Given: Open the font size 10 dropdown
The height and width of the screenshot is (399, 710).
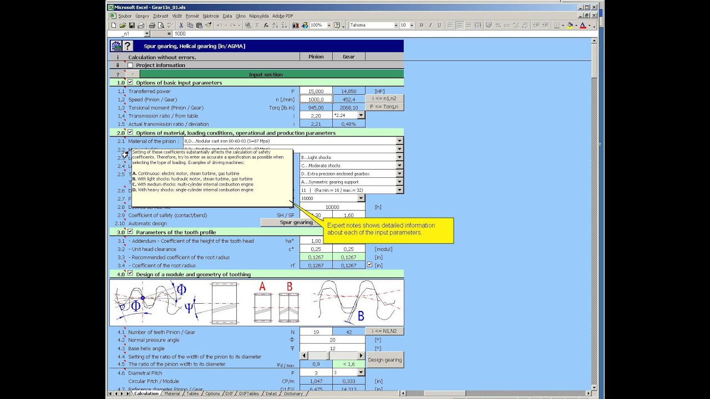Looking at the screenshot, I should (412, 25).
